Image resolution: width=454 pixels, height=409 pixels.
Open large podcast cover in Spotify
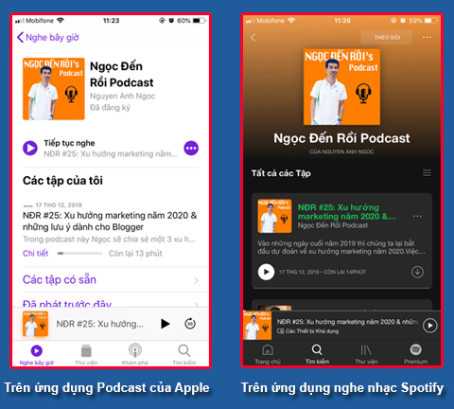pyautogui.click(x=341, y=87)
